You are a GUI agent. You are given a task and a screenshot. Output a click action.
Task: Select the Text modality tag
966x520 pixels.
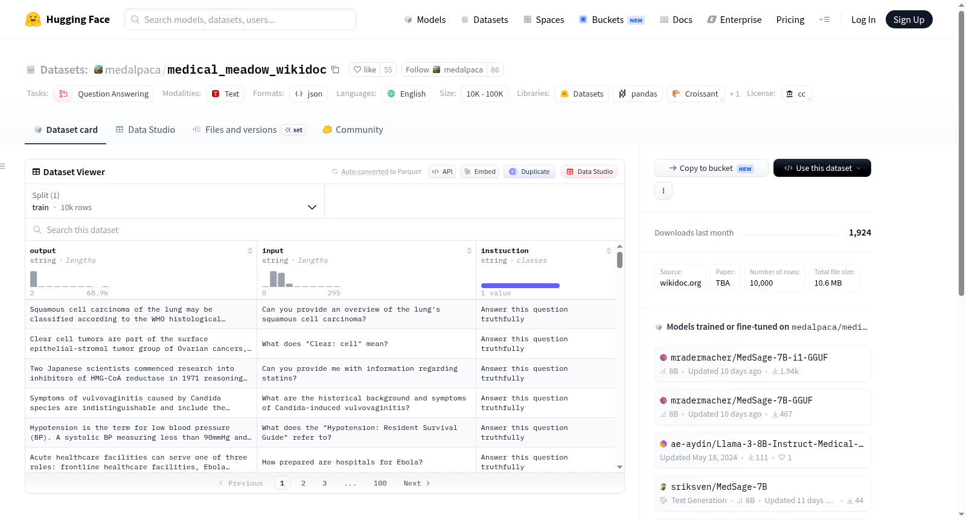(225, 94)
